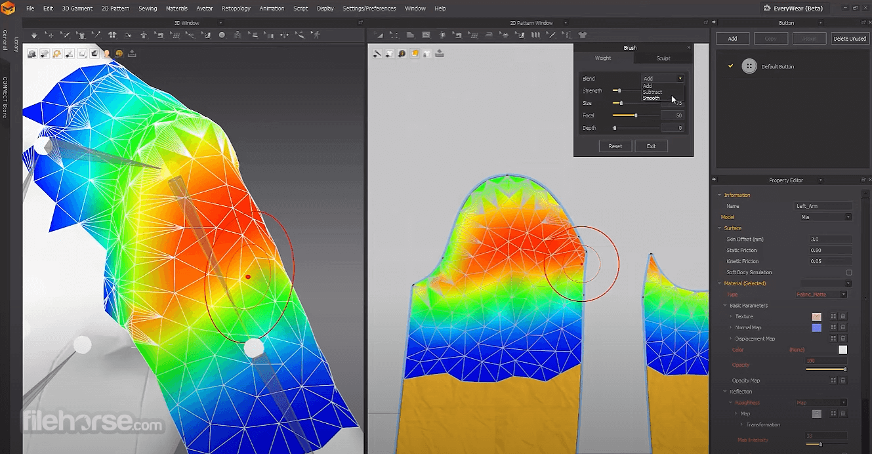Click the Exit button in Brush panel
Image resolution: width=872 pixels, height=454 pixels.
coord(651,146)
